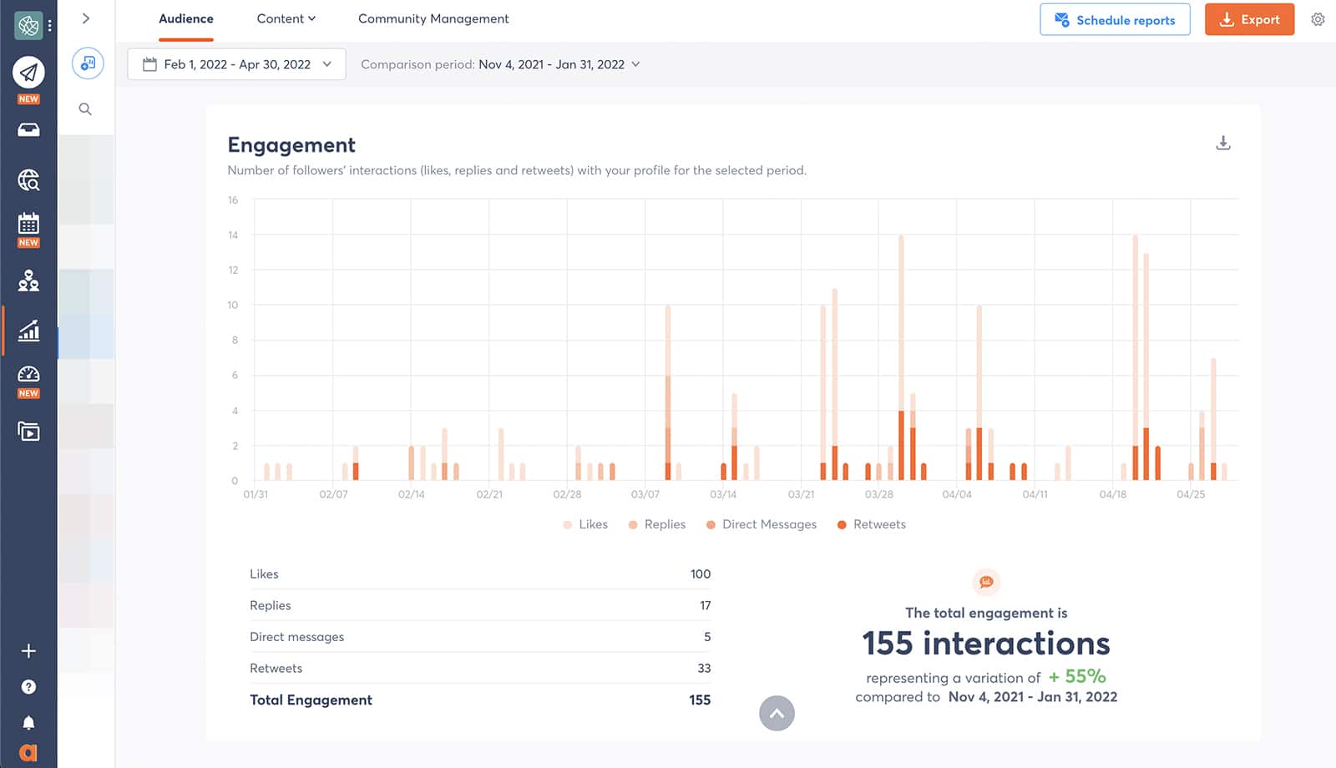Open the audience people icon

[x=28, y=281]
